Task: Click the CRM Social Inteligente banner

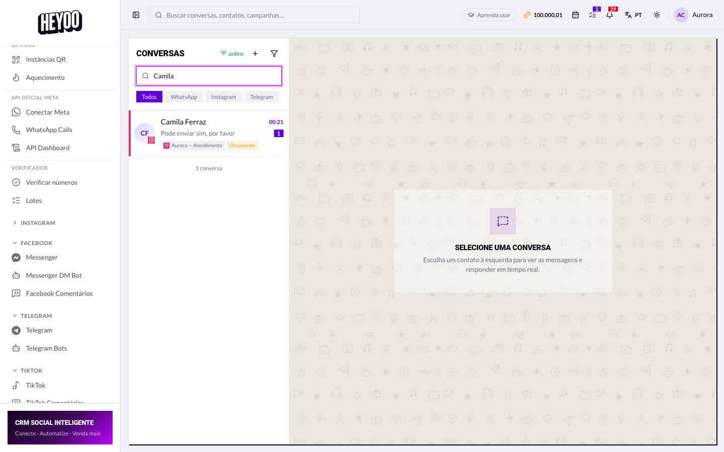Action: pyautogui.click(x=60, y=427)
